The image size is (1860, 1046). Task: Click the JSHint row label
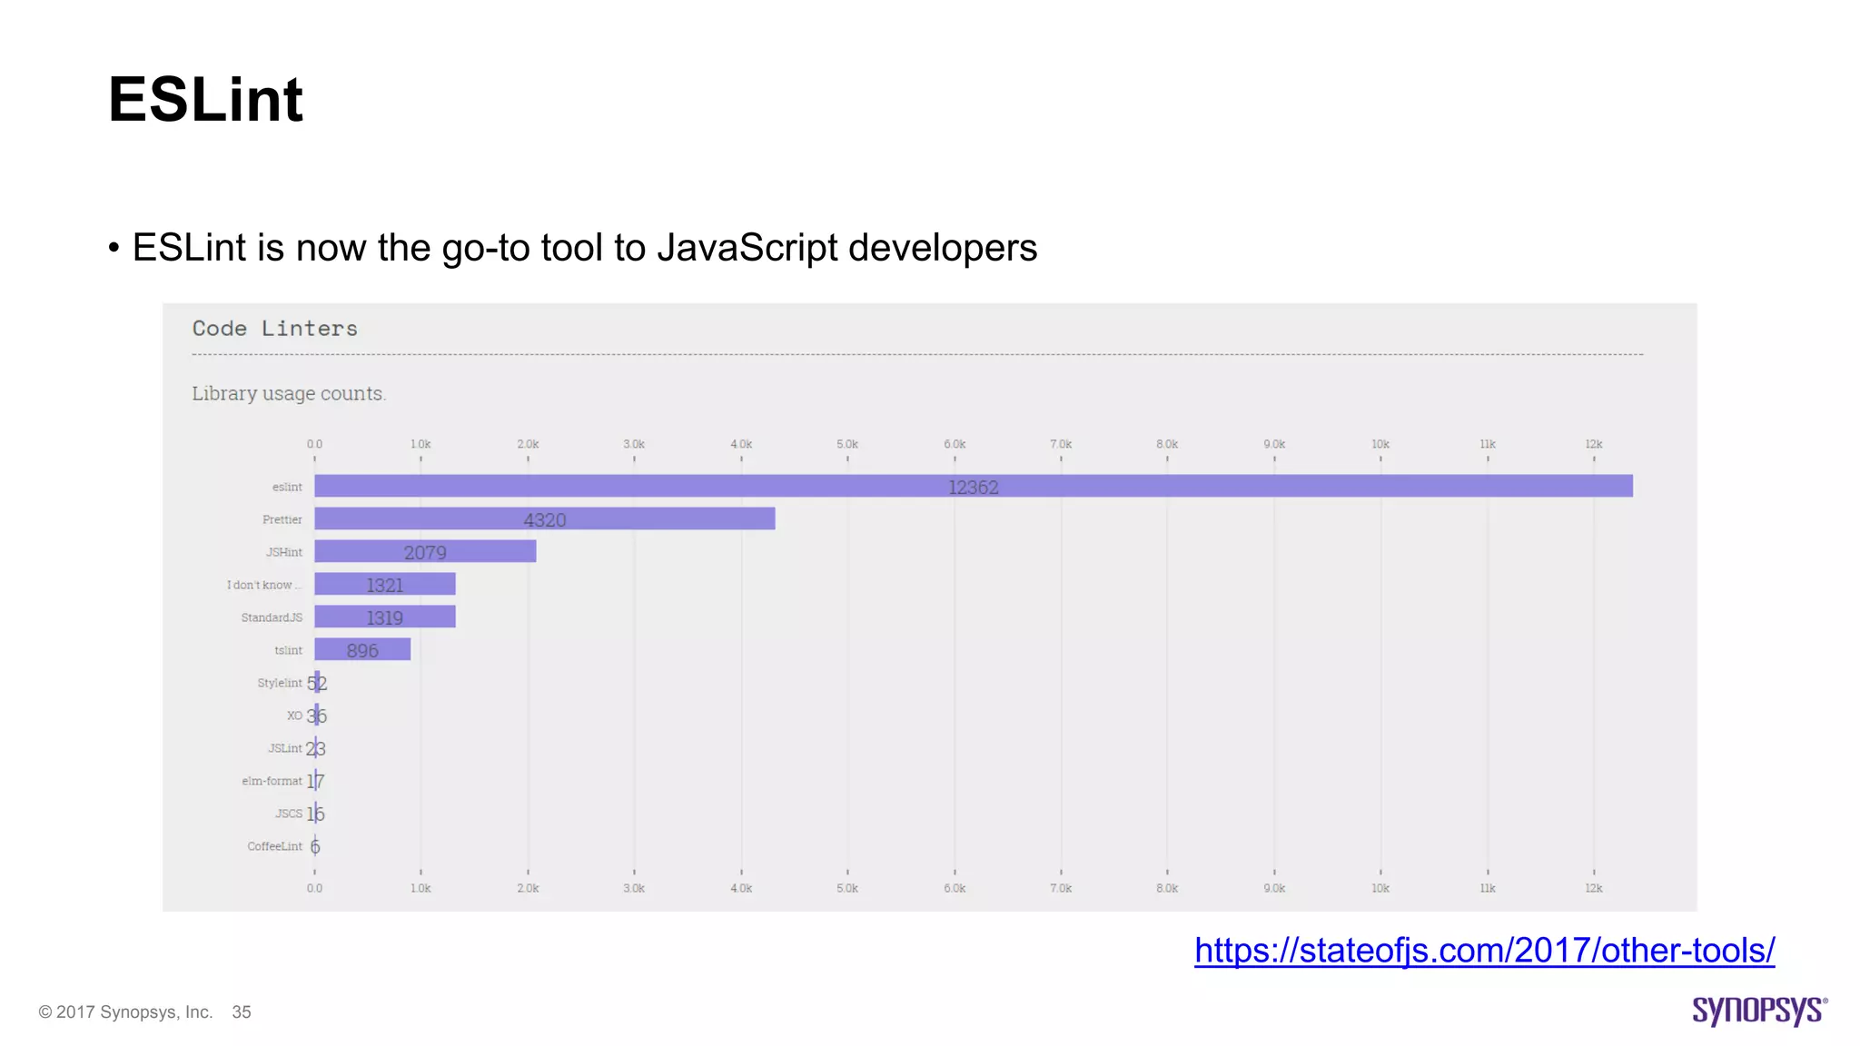(283, 552)
